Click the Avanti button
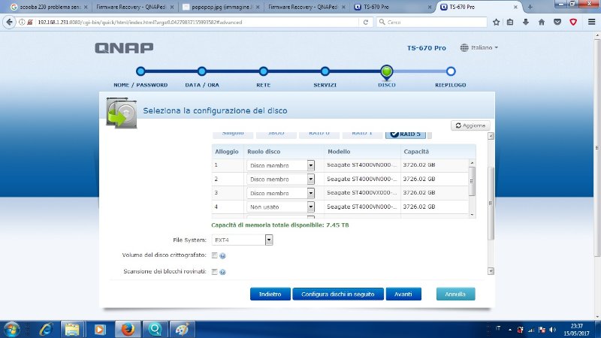 pos(403,294)
